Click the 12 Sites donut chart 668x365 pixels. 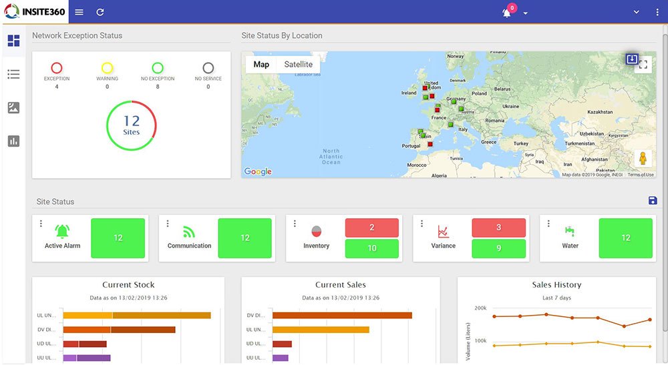(x=131, y=125)
